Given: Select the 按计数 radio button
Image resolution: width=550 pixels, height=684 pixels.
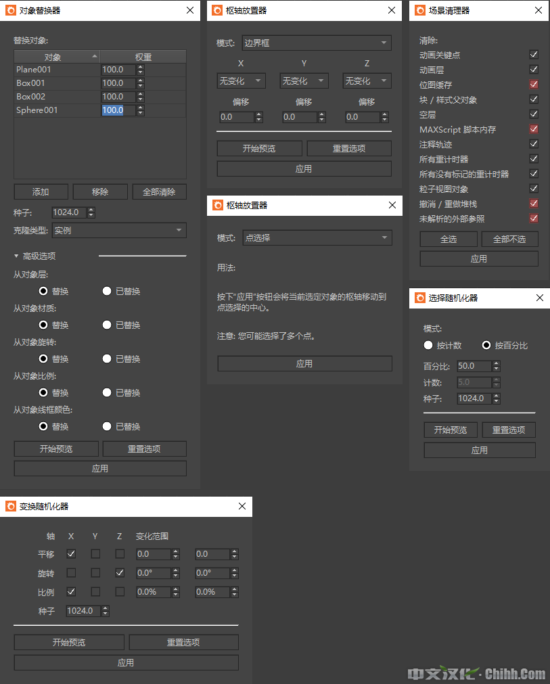Looking at the screenshot, I should [428, 345].
